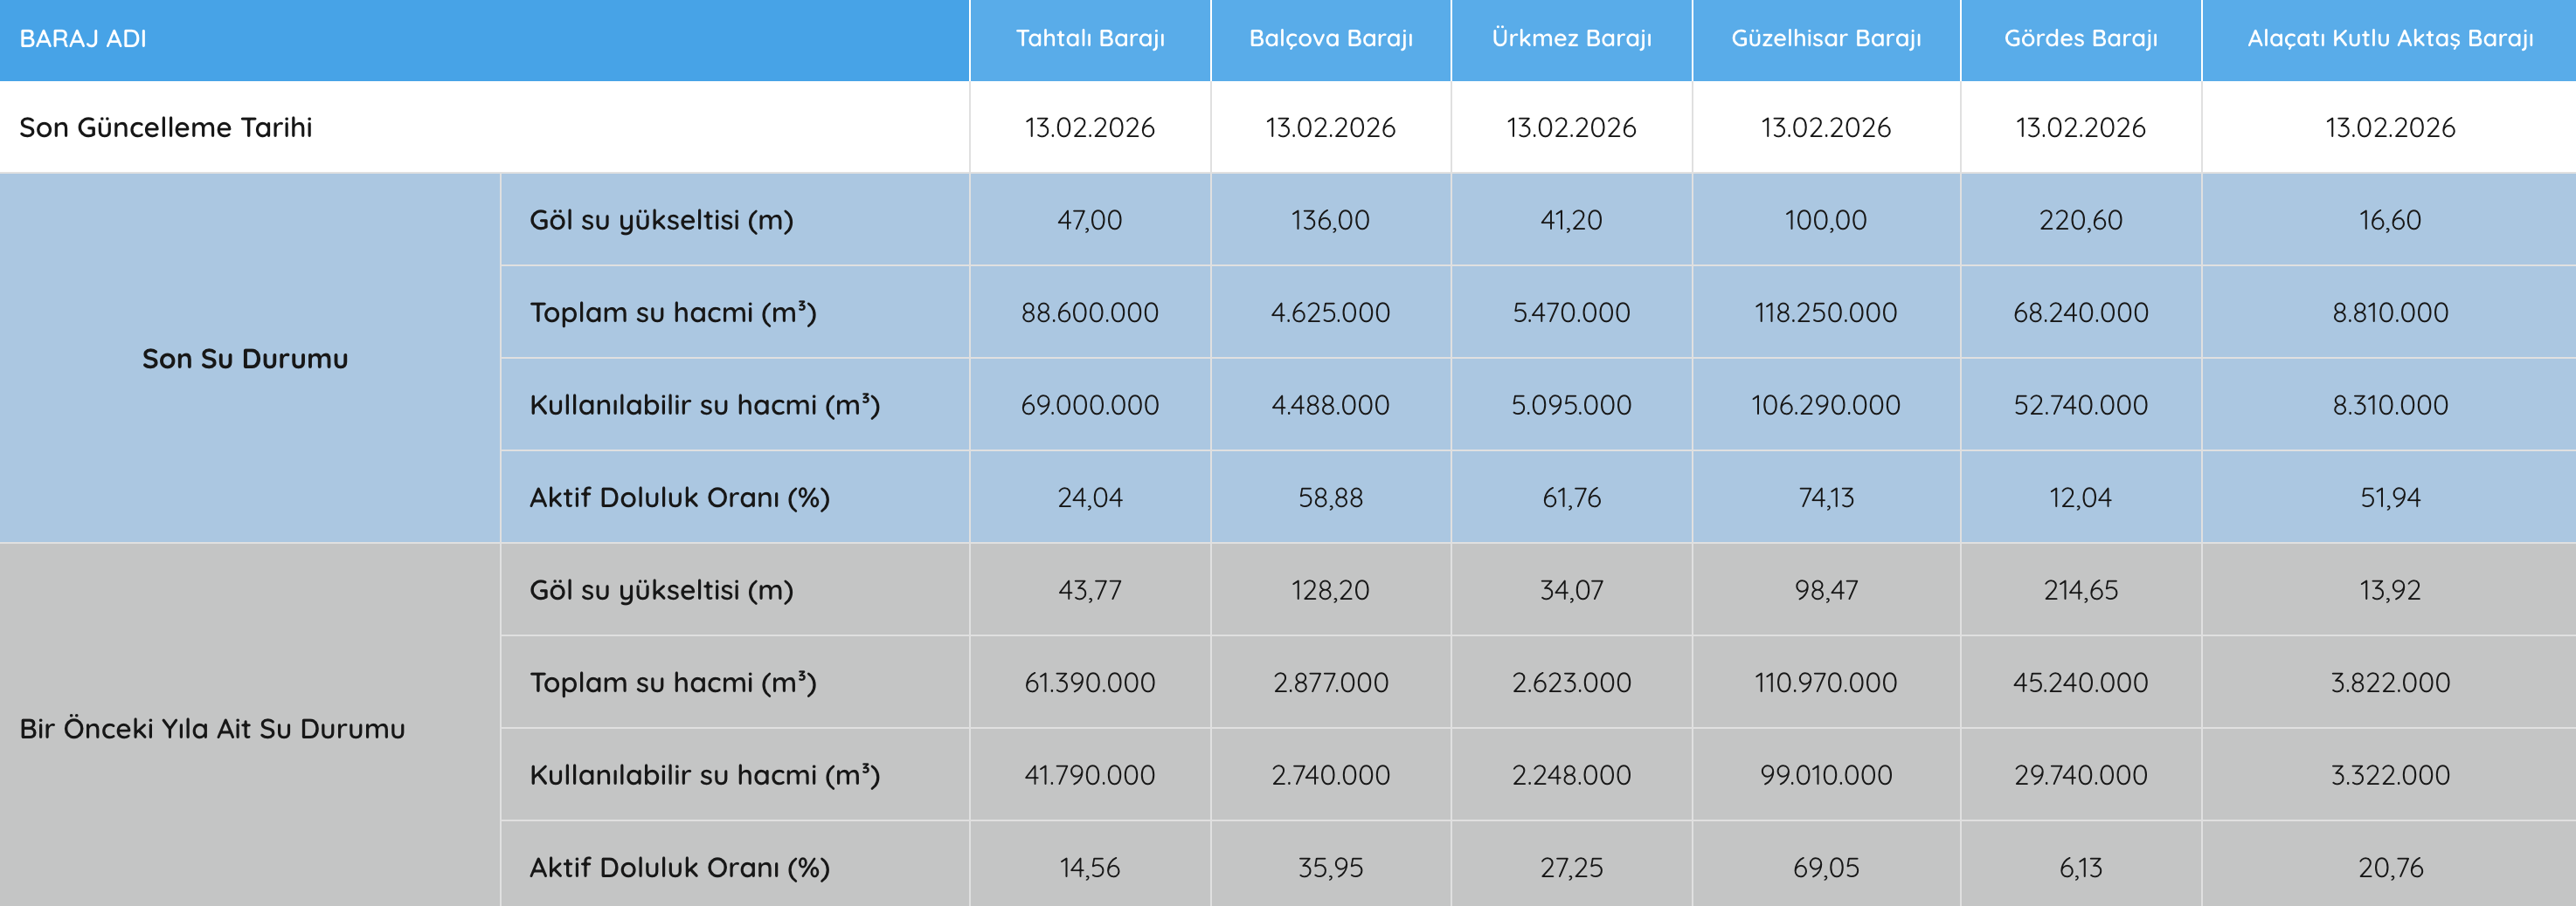Click the Alaçatı Kutlu Aktaş Barajı header
The width and height of the screenshot is (2576, 906).
(2389, 39)
